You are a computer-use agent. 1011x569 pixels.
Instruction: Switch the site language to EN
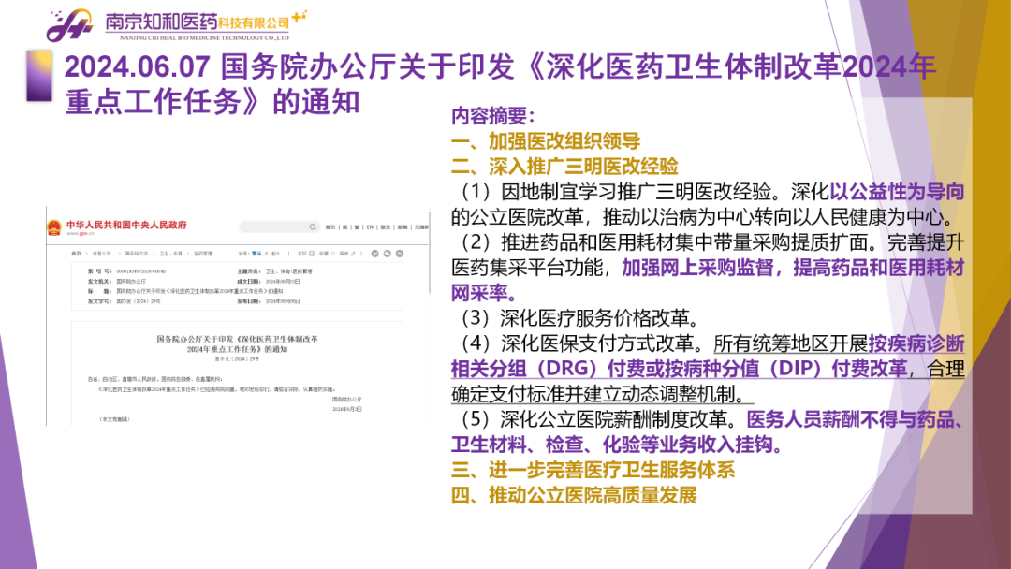[370, 227]
